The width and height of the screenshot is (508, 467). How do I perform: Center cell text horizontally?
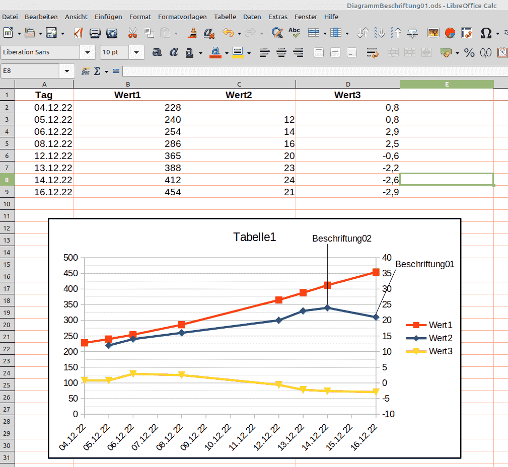click(x=281, y=52)
